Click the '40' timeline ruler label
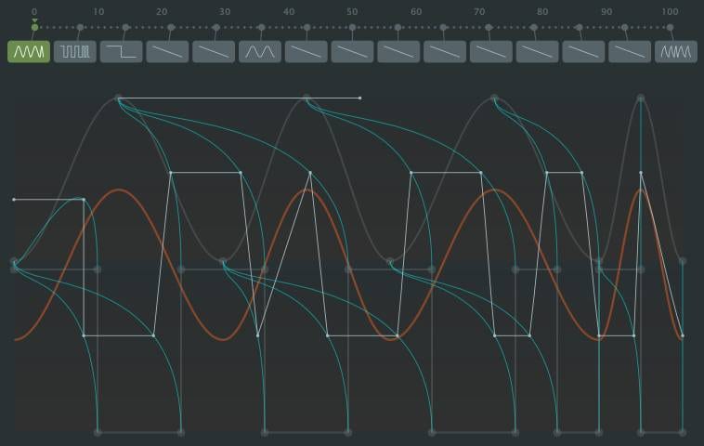 coord(289,12)
